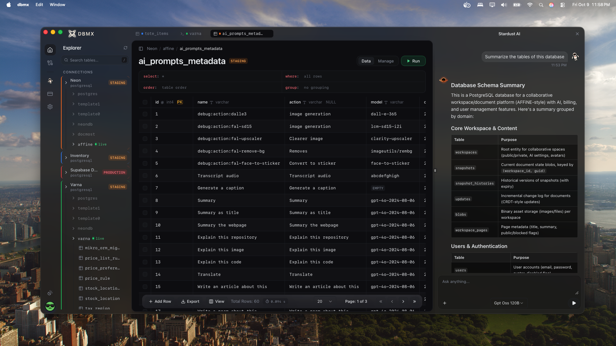Select checkbox for row Generate a caption
This screenshot has width=616, height=346.
145,188
